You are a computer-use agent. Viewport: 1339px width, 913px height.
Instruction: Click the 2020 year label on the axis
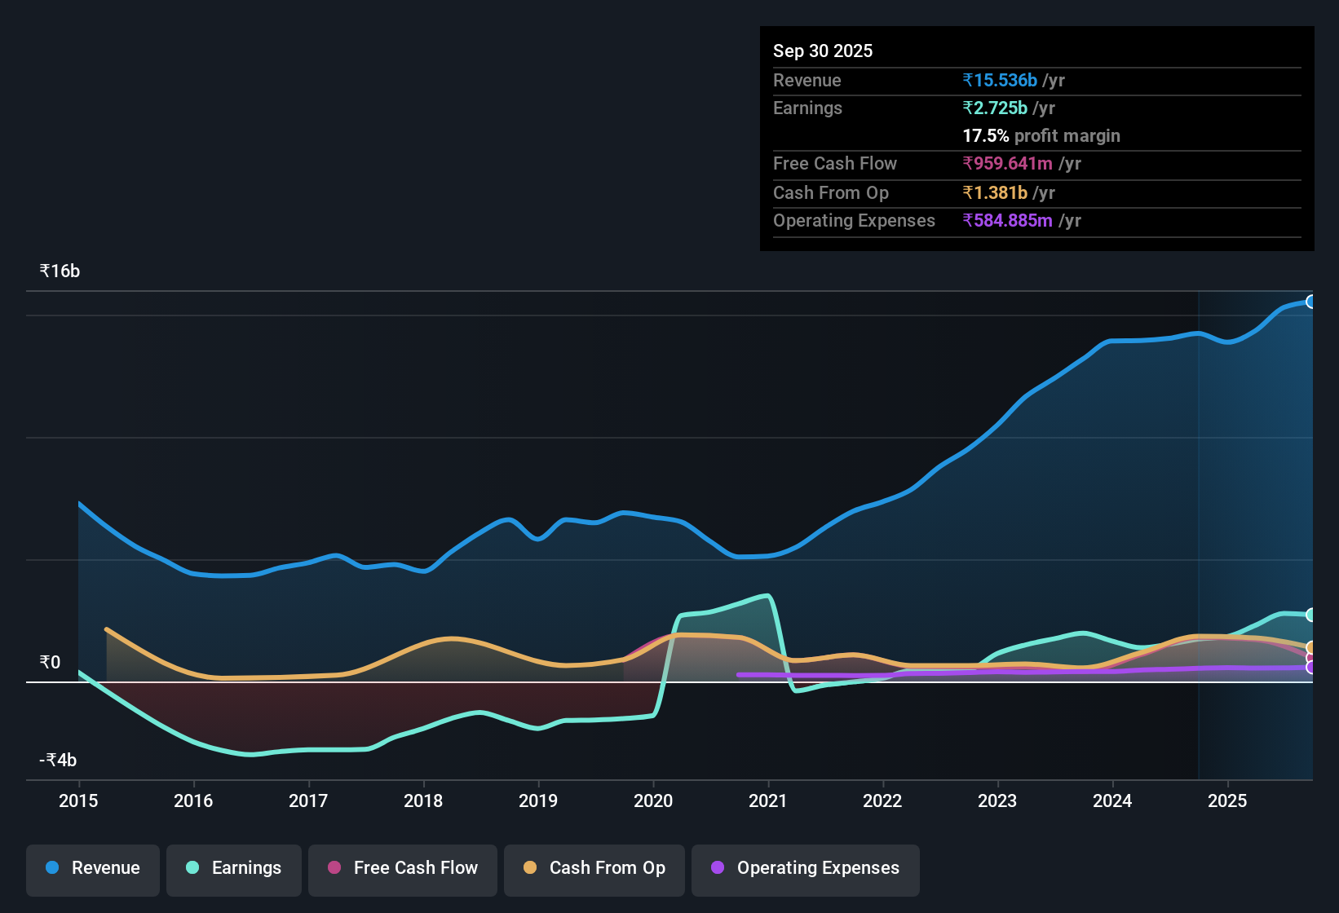[x=653, y=801]
